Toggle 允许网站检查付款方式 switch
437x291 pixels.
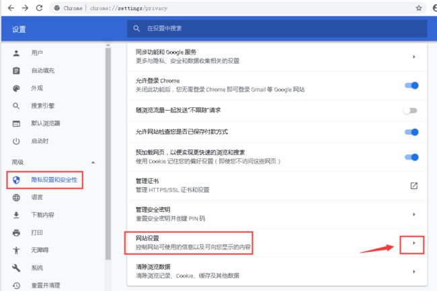(x=411, y=132)
